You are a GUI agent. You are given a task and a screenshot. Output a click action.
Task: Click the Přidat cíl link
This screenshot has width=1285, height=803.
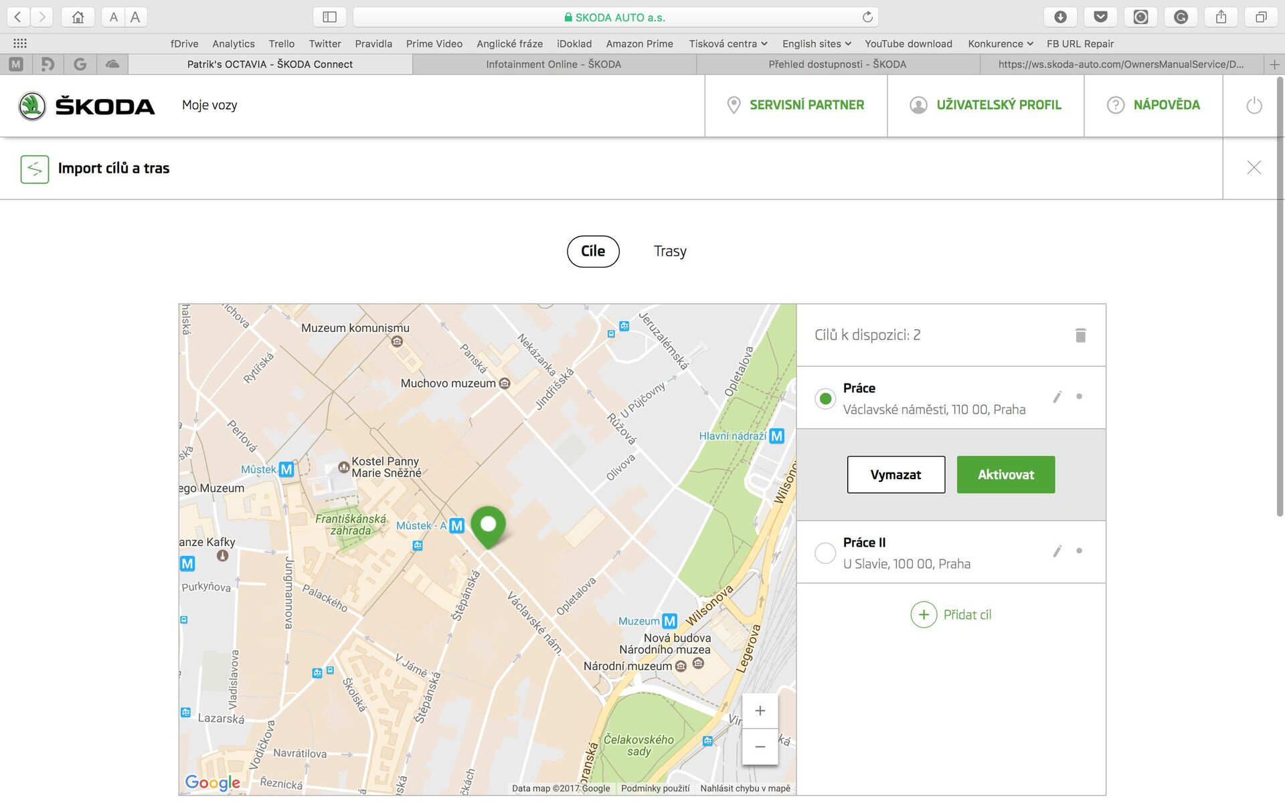point(951,614)
